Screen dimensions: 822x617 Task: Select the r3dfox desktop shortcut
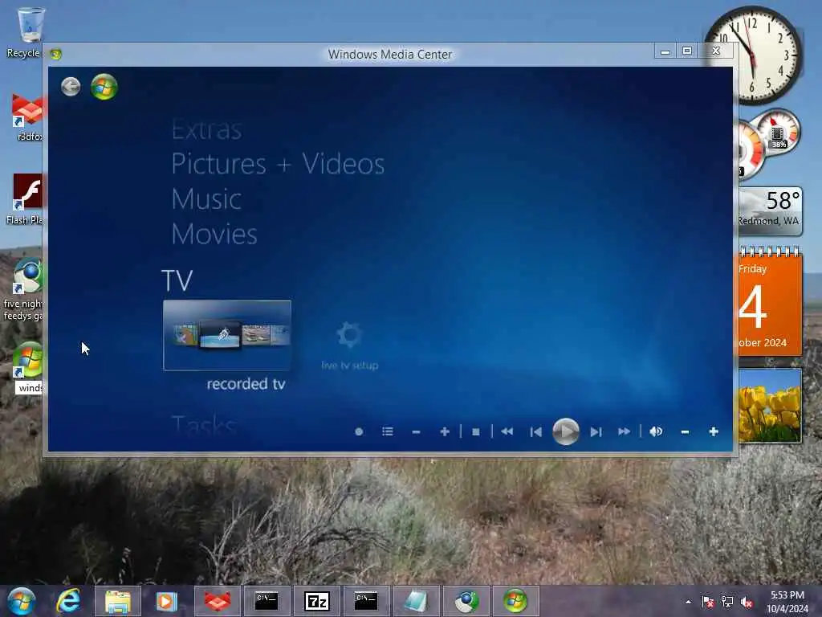(x=27, y=118)
